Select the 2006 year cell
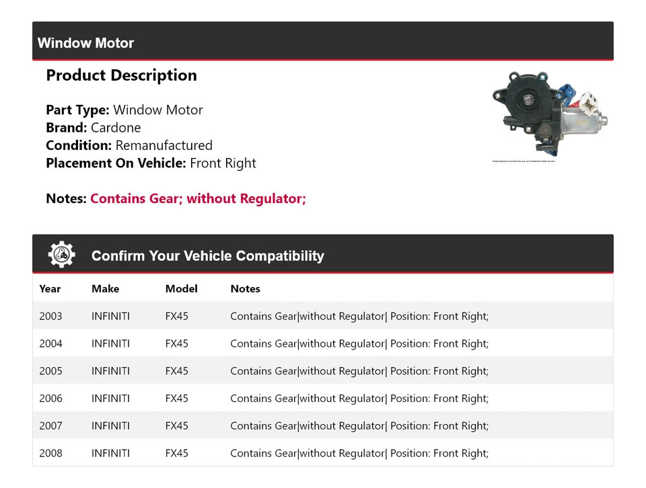Image resolution: width=646 pixels, height=488 pixels. pos(50,399)
